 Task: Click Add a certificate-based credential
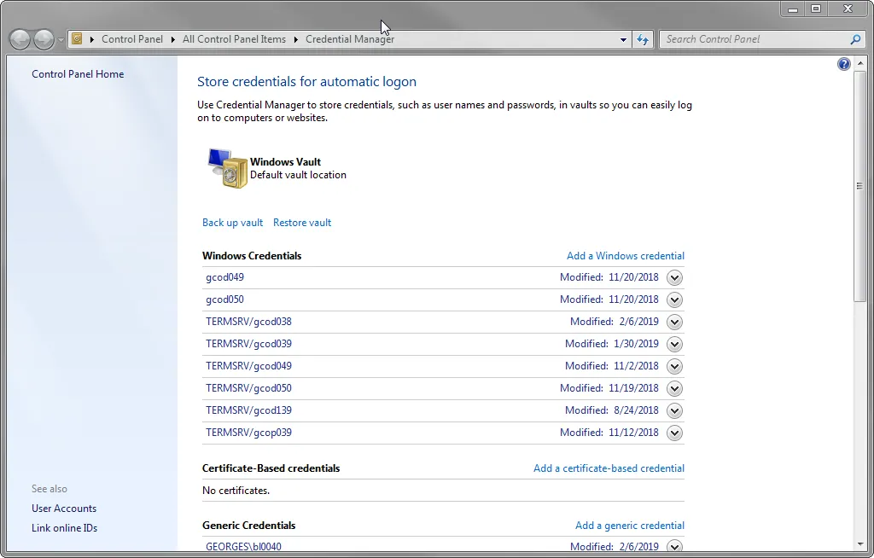609,468
